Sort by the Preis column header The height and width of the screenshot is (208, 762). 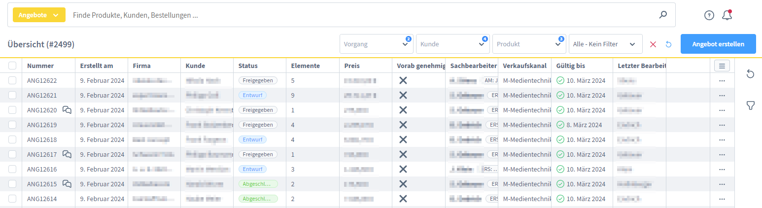click(x=352, y=66)
